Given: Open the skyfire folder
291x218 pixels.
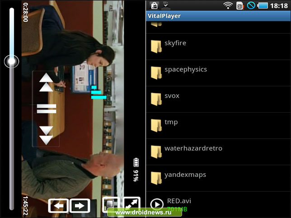Looking at the screenshot, I should 218,47.
